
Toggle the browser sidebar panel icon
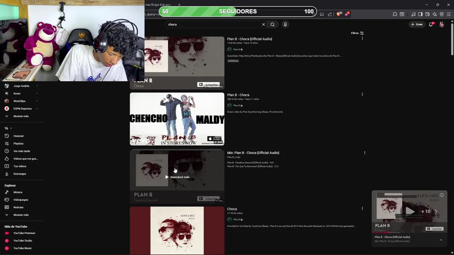pos(420,14)
